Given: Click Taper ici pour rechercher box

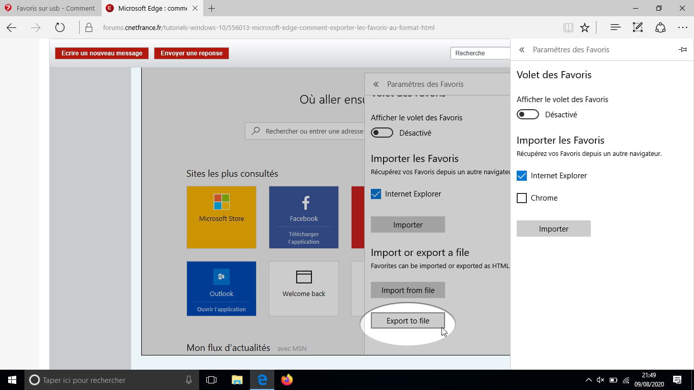Looking at the screenshot, I should click(x=112, y=380).
